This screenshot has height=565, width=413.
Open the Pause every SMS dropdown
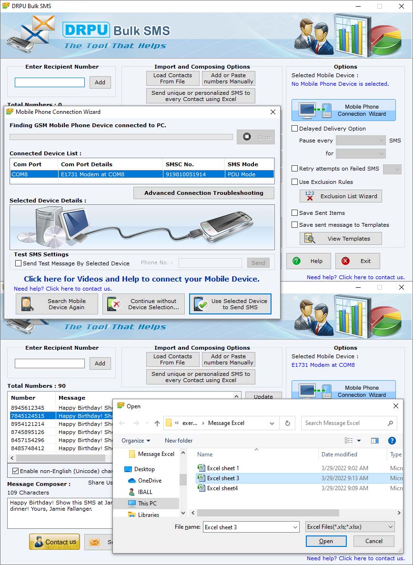[x=361, y=140]
